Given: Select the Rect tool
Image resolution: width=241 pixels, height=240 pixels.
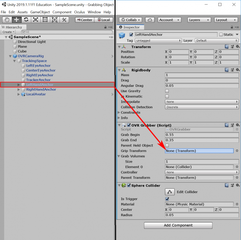Looking at the screenshot, I should (45, 20).
